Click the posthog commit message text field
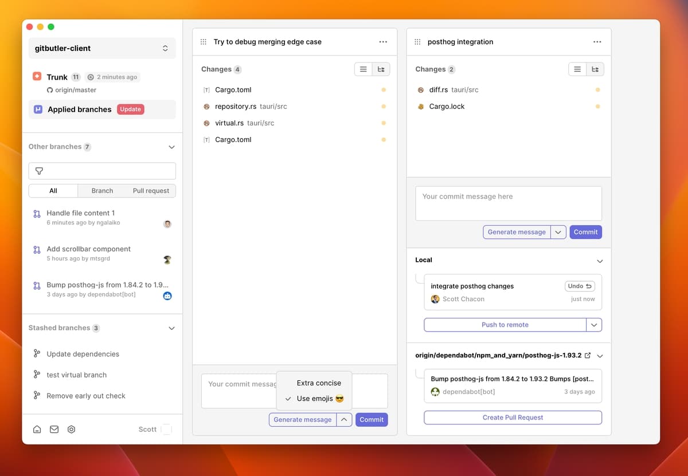Screen dimensions: 688x476 coord(508,203)
